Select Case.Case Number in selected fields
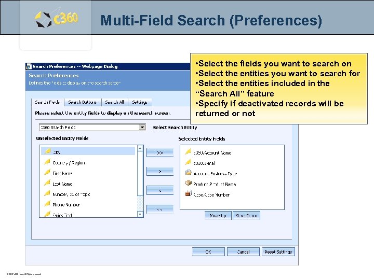 pos(211,195)
